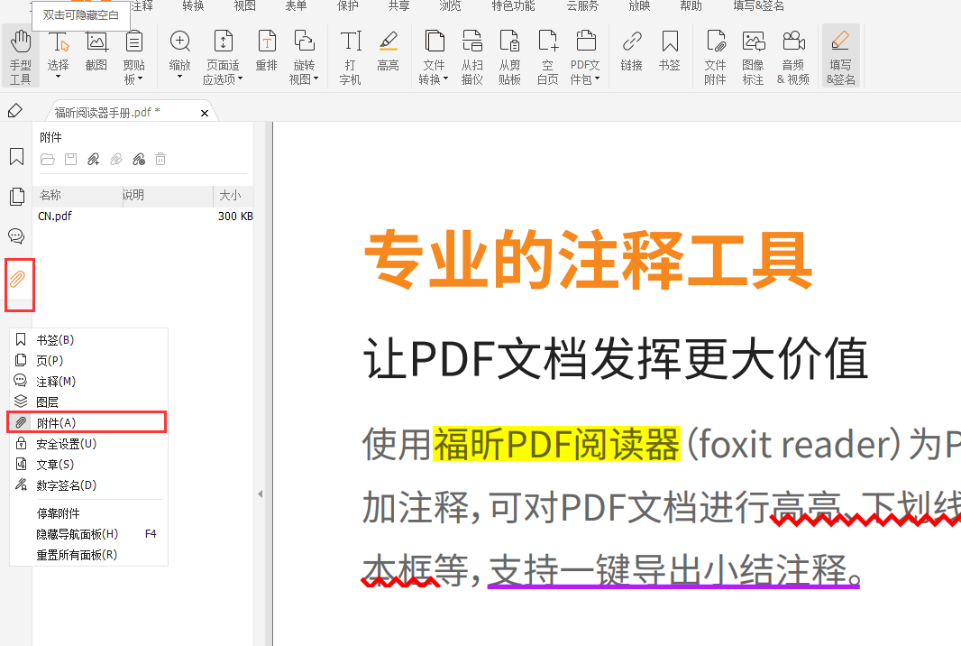Image resolution: width=961 pixels, height=646 pixels.
Task: Open the Comments panel from the sidebar
Action: pos(16,236)
